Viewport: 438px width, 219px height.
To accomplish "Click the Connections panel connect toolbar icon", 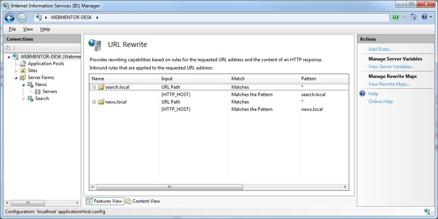I will 8,48.
